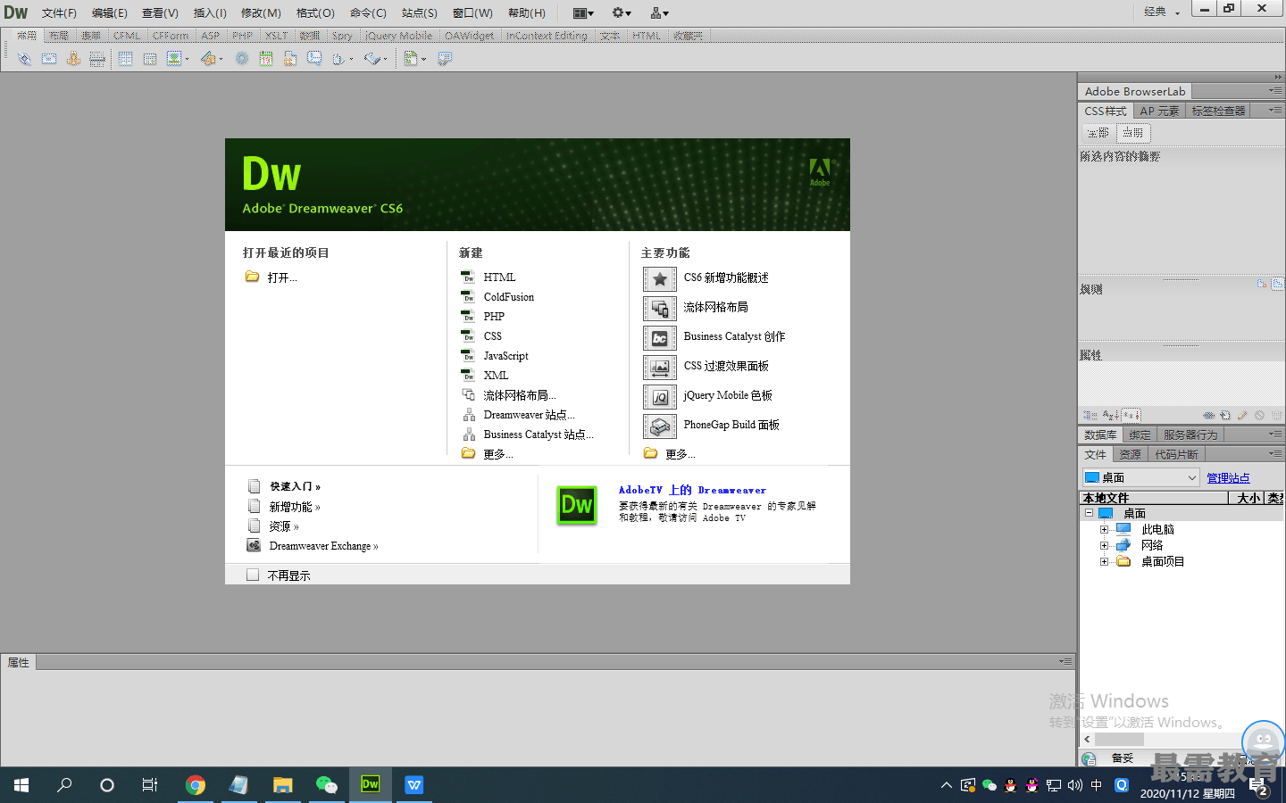Screen dimensions: 1286x803
Task: Click the AdobeTV 上的 Dreamweaver link
Action: 692,490
